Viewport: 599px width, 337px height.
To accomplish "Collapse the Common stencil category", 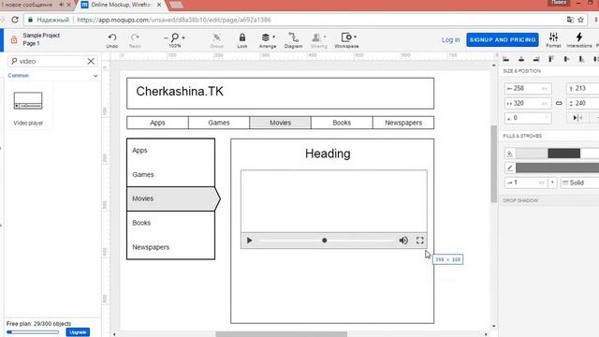I will click(95, 76).
